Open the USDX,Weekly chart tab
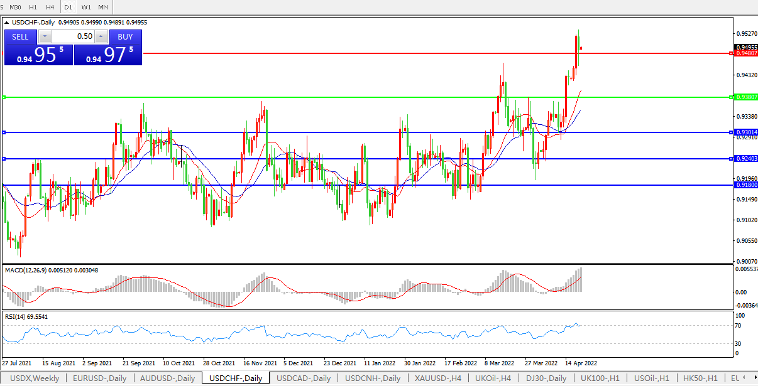This screenshot has height=386, width=758. [x=33, y=378]
